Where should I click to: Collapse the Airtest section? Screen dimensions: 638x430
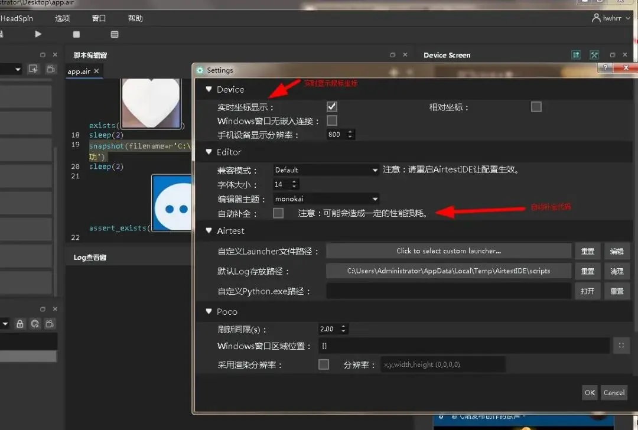click(209, 231)
